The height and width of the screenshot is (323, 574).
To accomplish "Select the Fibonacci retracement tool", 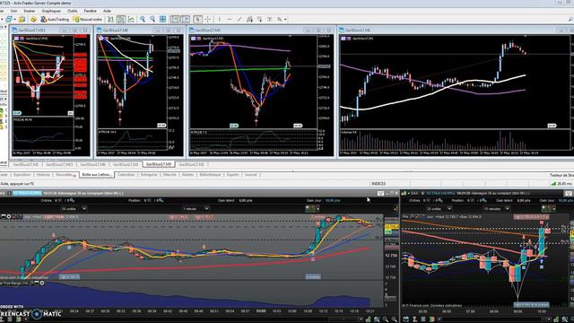I will [259, 19].
